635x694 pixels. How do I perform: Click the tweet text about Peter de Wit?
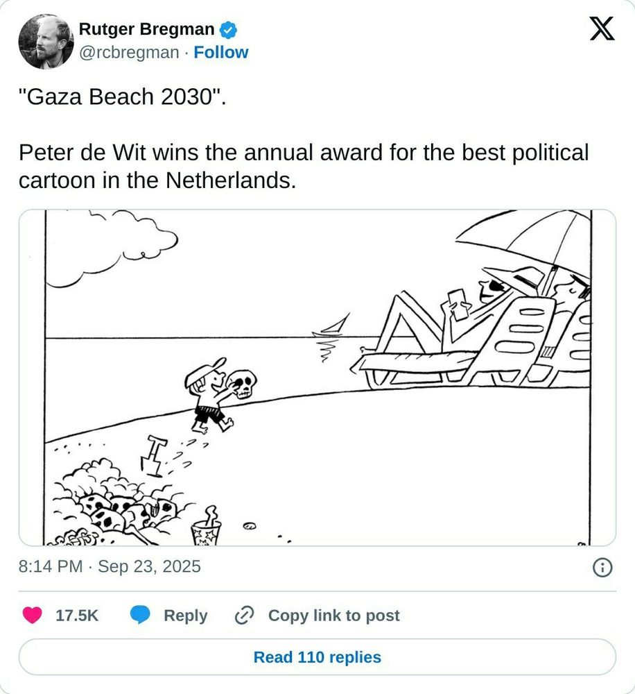(x=304, y=166)
